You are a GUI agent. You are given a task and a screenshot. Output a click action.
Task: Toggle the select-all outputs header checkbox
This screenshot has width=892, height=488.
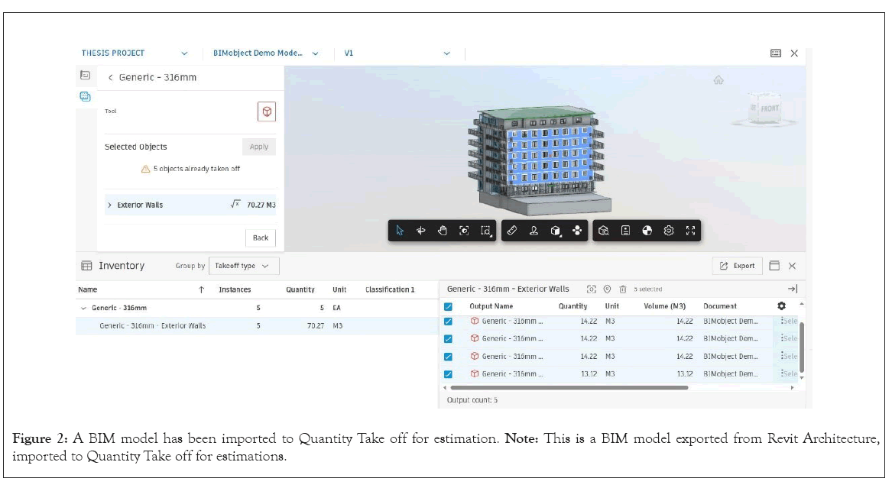click(449, 306)
